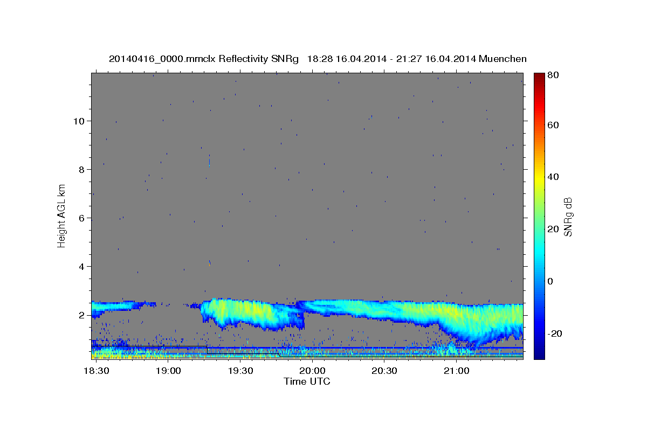
Task: Click the 'Time UTC' axis label
Action: 307,381
